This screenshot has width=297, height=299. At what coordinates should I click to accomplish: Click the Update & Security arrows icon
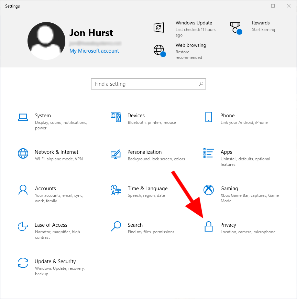point(23,263)
